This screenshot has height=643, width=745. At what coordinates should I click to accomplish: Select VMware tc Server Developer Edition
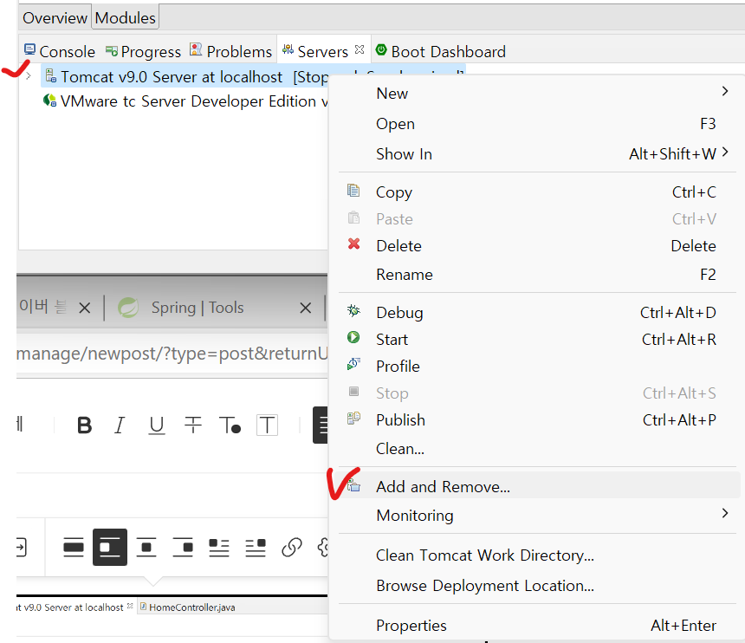[x=194, y=101]
